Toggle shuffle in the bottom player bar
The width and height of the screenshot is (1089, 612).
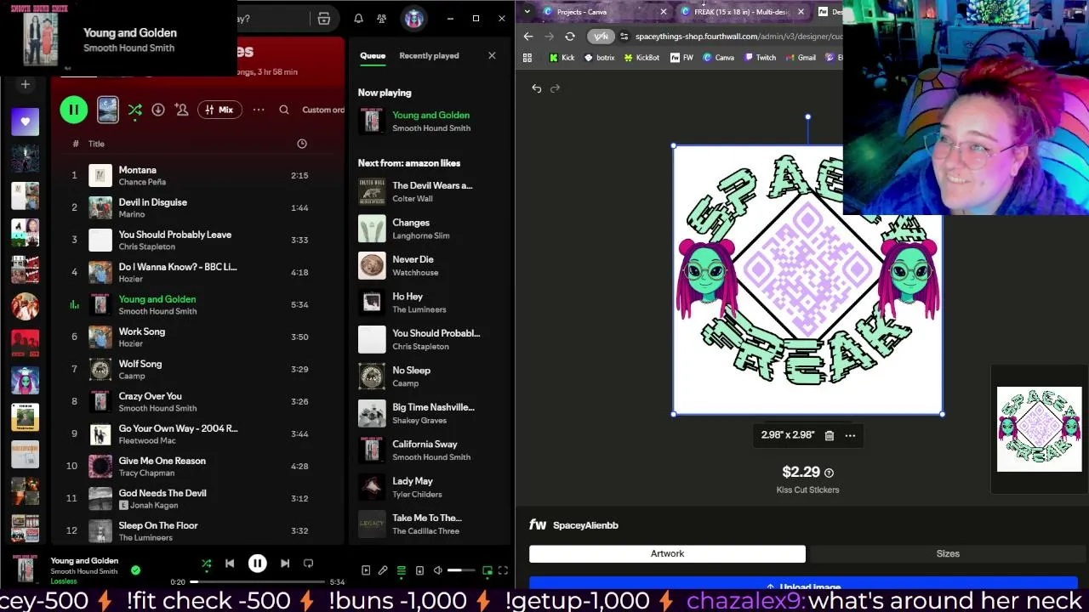[x=206, y=564]
